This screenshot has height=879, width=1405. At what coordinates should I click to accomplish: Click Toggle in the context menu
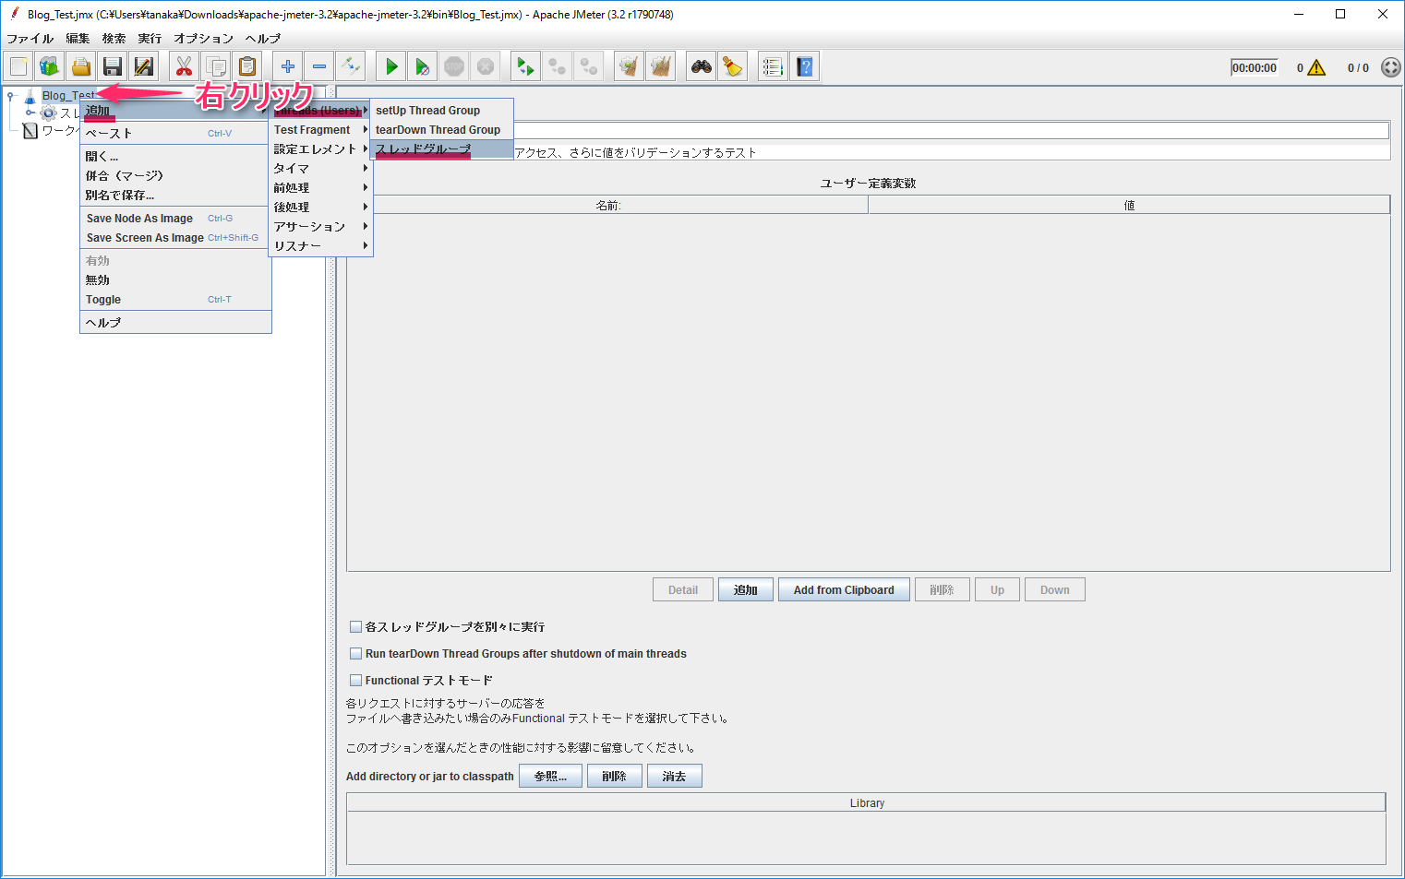pyautogui.click(x=175, y=300)
